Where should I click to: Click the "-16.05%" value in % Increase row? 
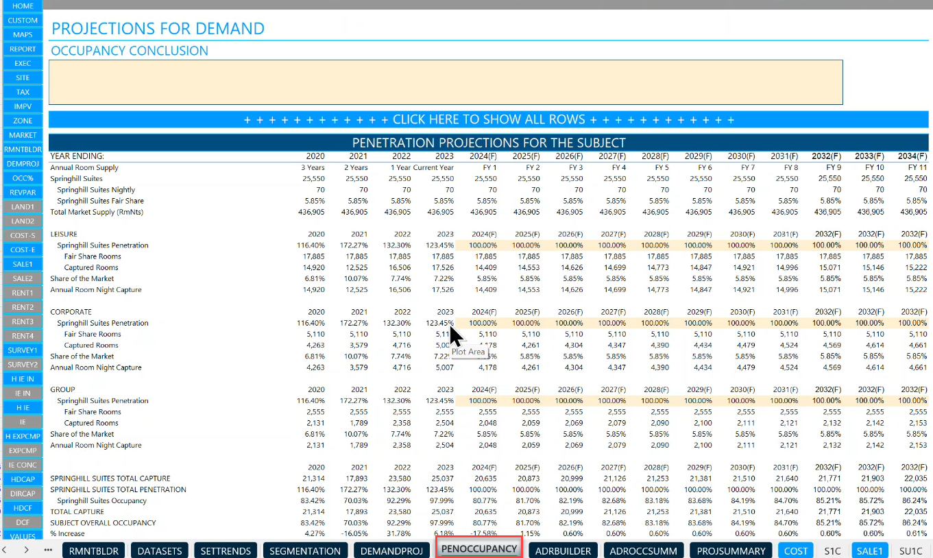point(355,534)
